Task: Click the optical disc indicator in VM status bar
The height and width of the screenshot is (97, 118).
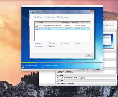Action: point(80,70)
